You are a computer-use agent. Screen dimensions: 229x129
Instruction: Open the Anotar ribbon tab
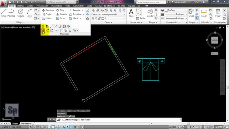(30, 6)
